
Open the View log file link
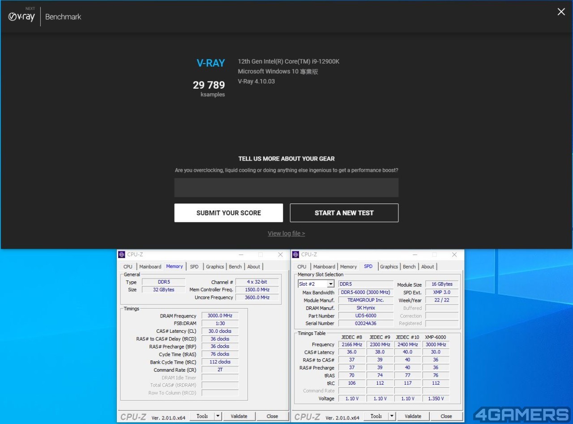[286, 233]
